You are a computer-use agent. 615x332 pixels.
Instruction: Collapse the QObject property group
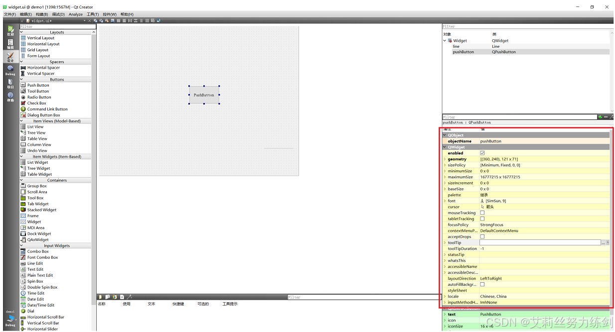tap(445, 135)
